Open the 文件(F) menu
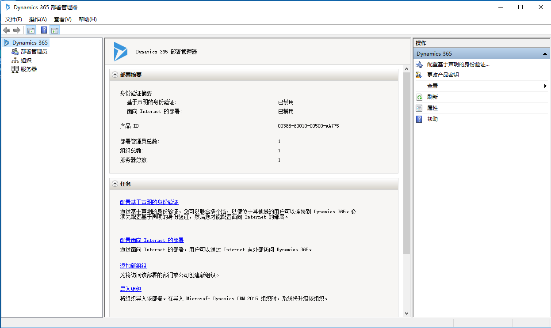The image size is (551, 328). click(14, 19)
